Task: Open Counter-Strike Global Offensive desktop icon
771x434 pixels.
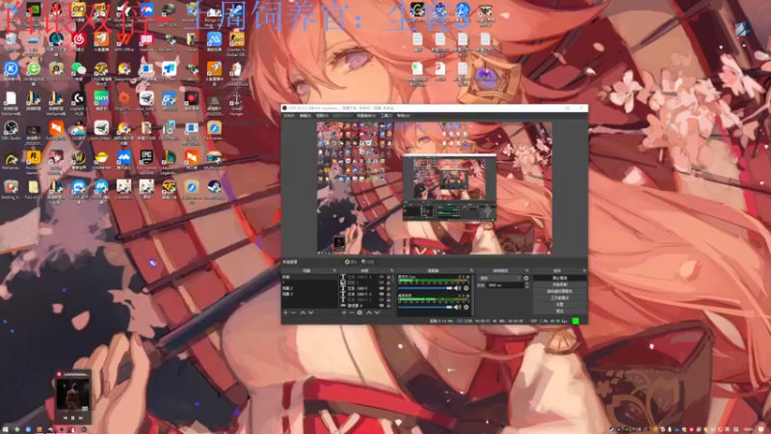Action: tap(236, 41)
